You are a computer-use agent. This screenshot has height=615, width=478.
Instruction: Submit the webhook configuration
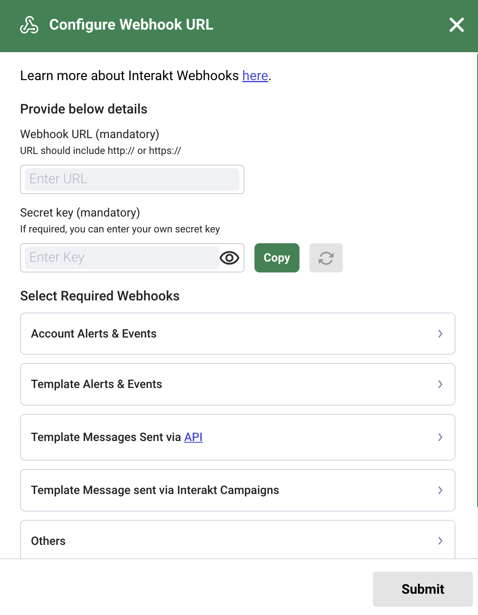[422, 589]
